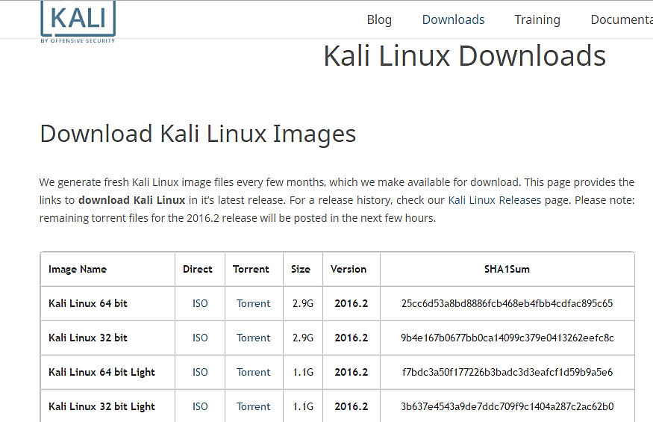Click the Image Name column header
The width and height of the screenshot is (653, 422).
coord(78,270)
